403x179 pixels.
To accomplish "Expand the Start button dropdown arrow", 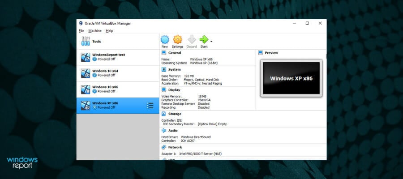I will coord(211,41).
